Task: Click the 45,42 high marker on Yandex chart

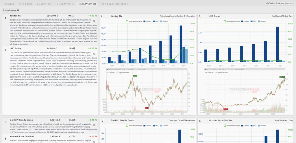Action: (x=135, y=76)
